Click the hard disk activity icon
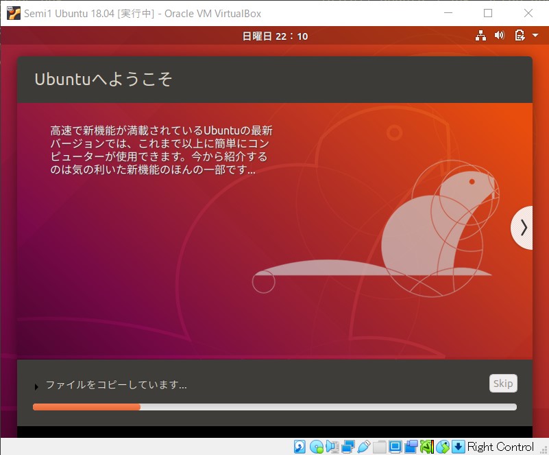 300,447
